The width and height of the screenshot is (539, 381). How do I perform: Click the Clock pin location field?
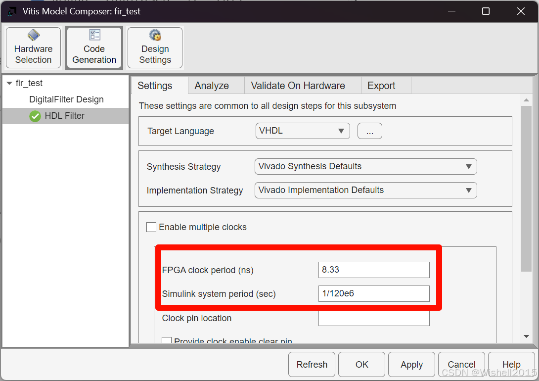[374, 319]
